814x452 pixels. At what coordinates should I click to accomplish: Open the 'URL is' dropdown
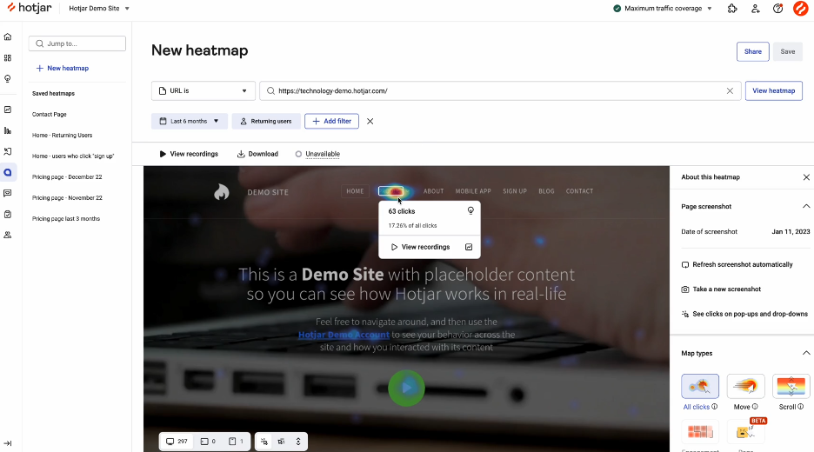203,90
